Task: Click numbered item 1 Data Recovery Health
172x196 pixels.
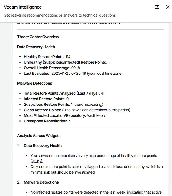Action: tap(43, 146)
